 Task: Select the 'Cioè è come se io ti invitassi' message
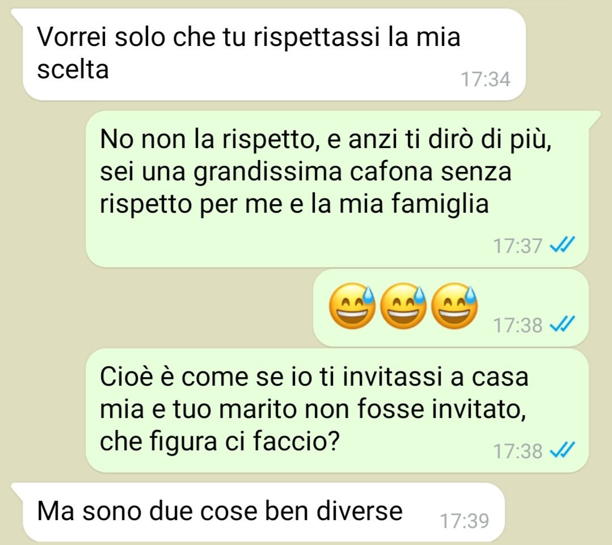coord(337,410)
